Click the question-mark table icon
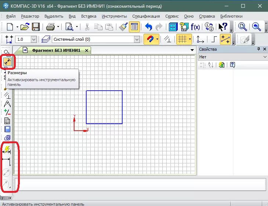This screenshot has height=206, width=268. [184, 27]
